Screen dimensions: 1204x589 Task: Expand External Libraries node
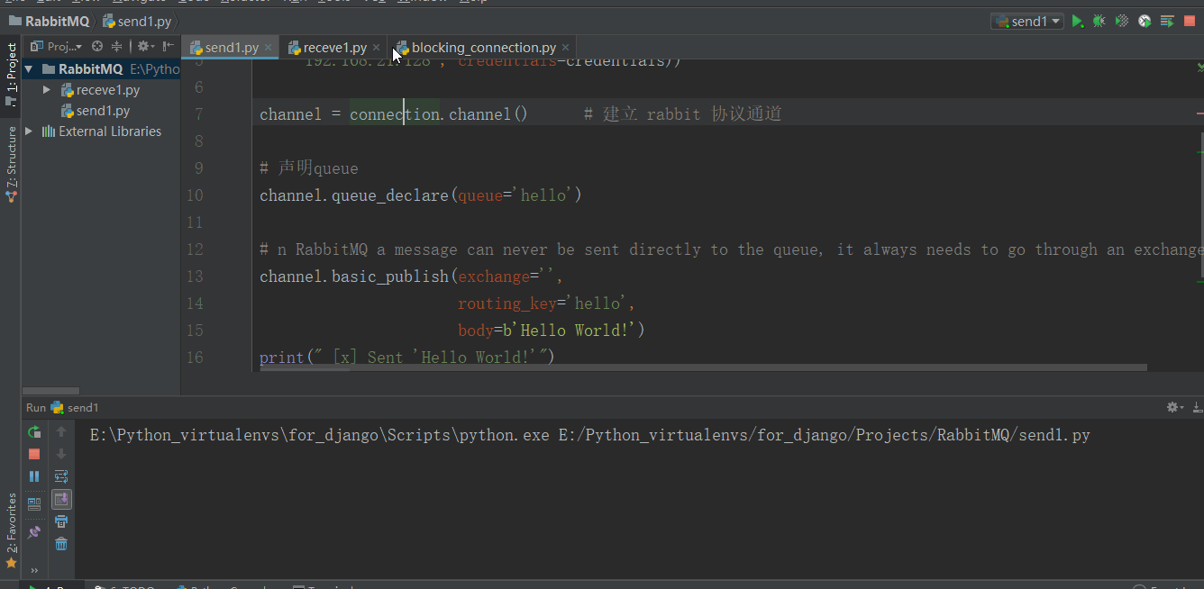tap(29, 131)
